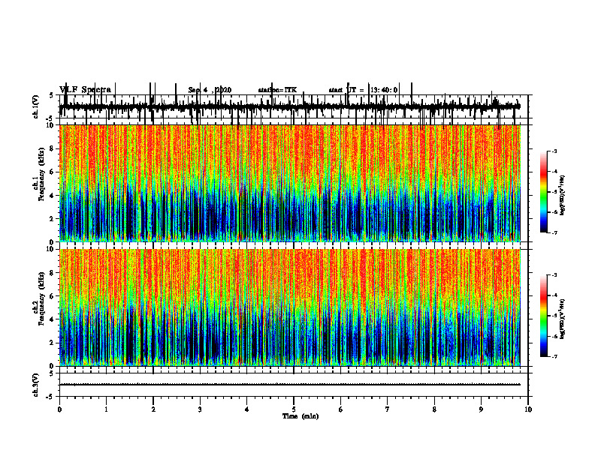Click the flat ch.3 voltage trace

tap(289, 385)
